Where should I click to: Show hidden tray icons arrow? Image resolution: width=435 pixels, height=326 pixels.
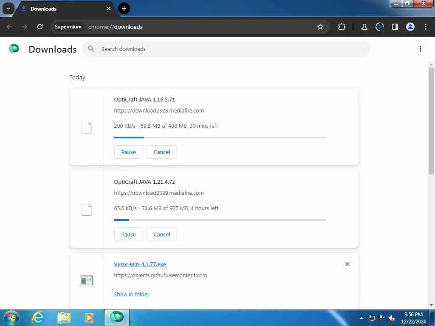click(361, 318)
